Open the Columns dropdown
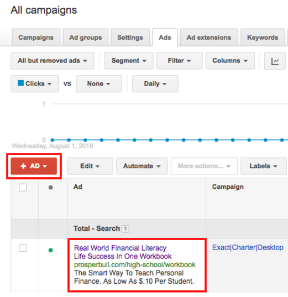288x297 pixels. click(x=230, y=61)
